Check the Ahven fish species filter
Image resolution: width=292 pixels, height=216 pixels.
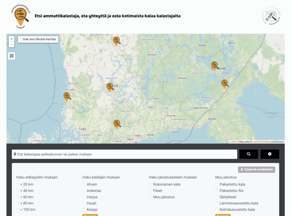point(84,185)
